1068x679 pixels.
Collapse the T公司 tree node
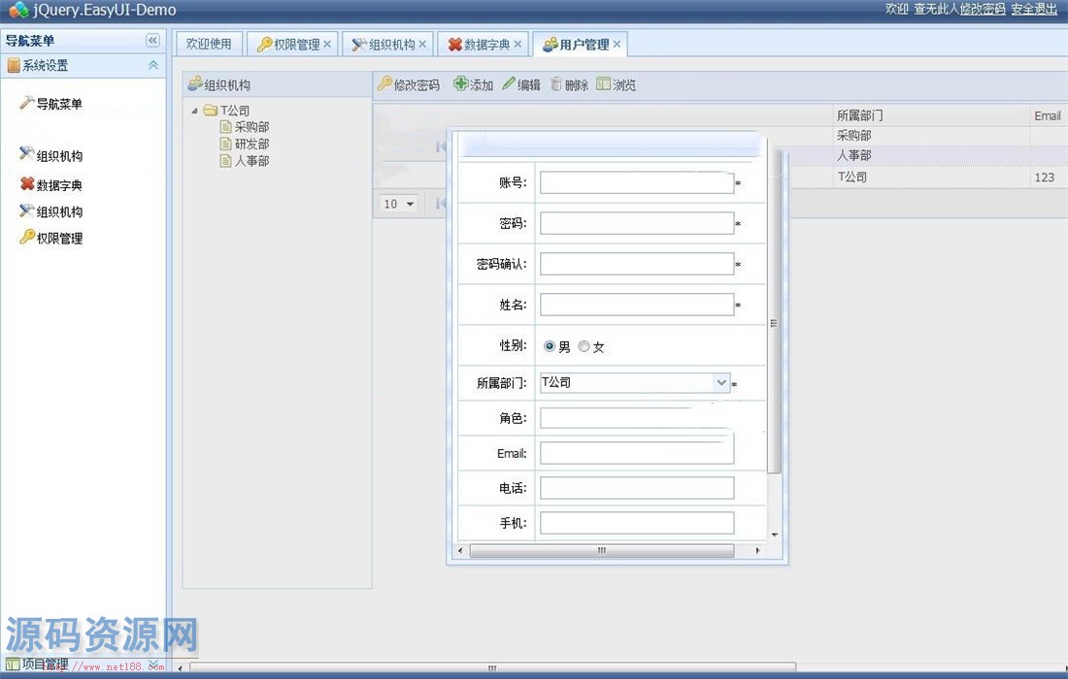(194, 111)
